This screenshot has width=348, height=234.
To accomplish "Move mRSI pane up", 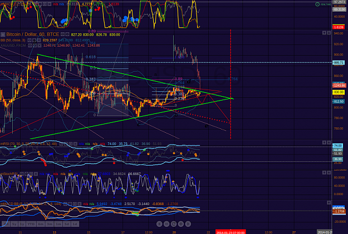I will [324, 142].
